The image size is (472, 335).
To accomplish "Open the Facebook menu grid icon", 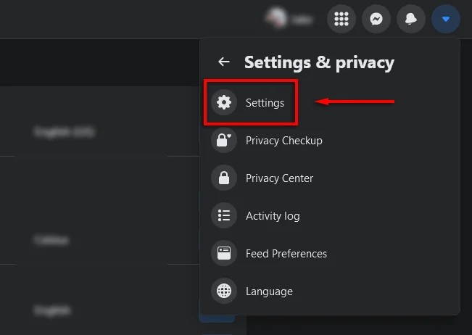I will pos(341,20).
